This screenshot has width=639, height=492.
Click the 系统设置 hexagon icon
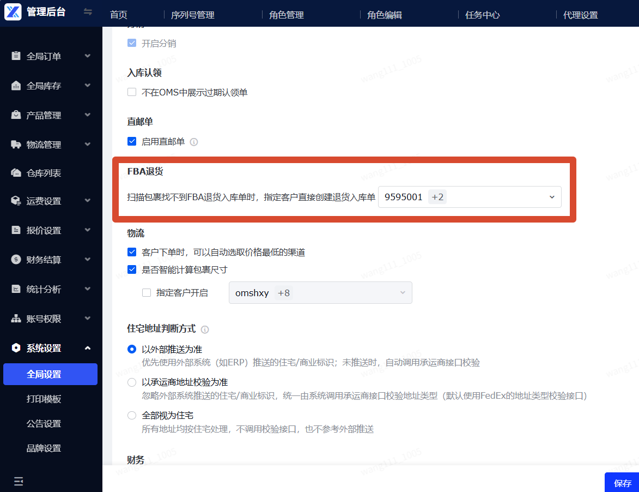pos(16,347)
